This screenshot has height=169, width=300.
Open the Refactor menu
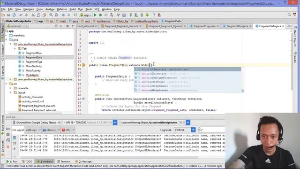tap(62, 9)
